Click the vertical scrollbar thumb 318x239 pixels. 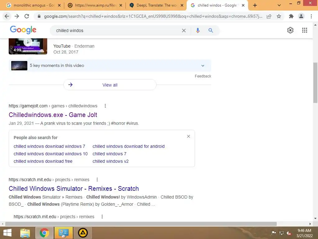[315, 83]
